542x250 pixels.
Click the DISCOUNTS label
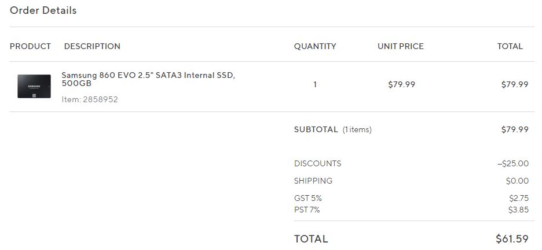317,163
